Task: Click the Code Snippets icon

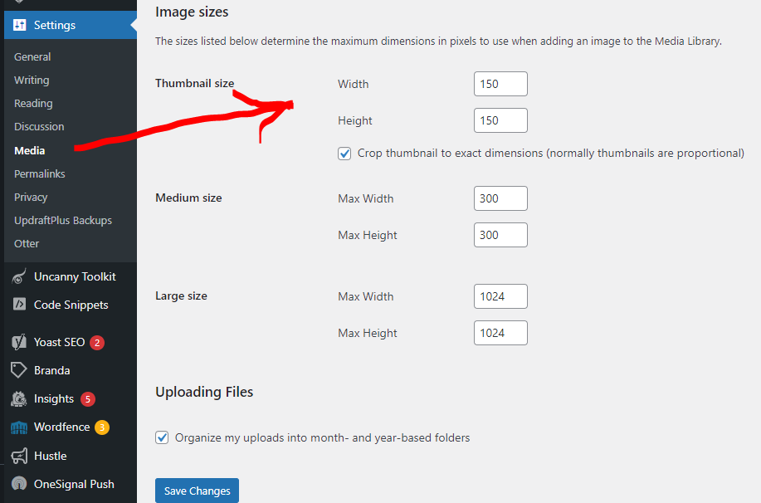Action: [19, 305]
